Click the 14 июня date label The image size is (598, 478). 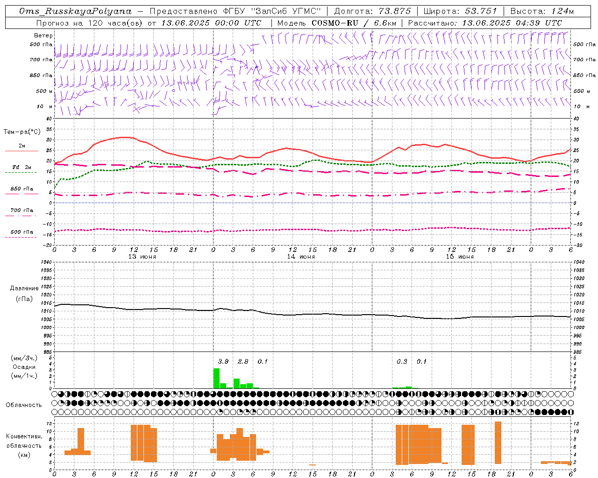(301, 257)
